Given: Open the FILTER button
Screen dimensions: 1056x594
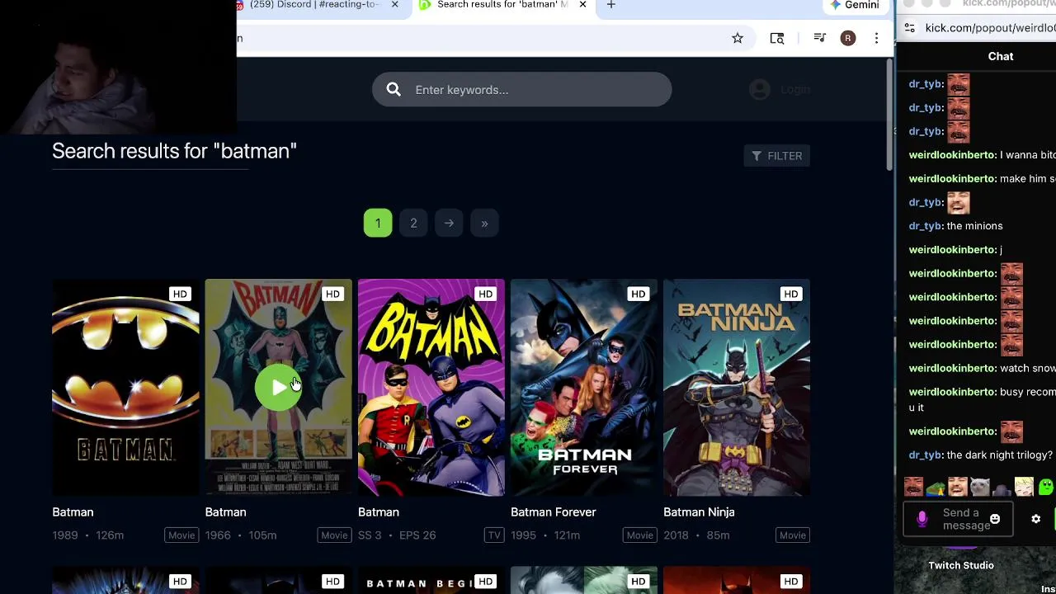Looking at the screenshot, I should 776,156.
